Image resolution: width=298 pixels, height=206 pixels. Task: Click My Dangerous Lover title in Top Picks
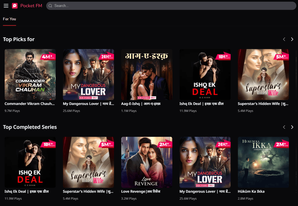88,104
